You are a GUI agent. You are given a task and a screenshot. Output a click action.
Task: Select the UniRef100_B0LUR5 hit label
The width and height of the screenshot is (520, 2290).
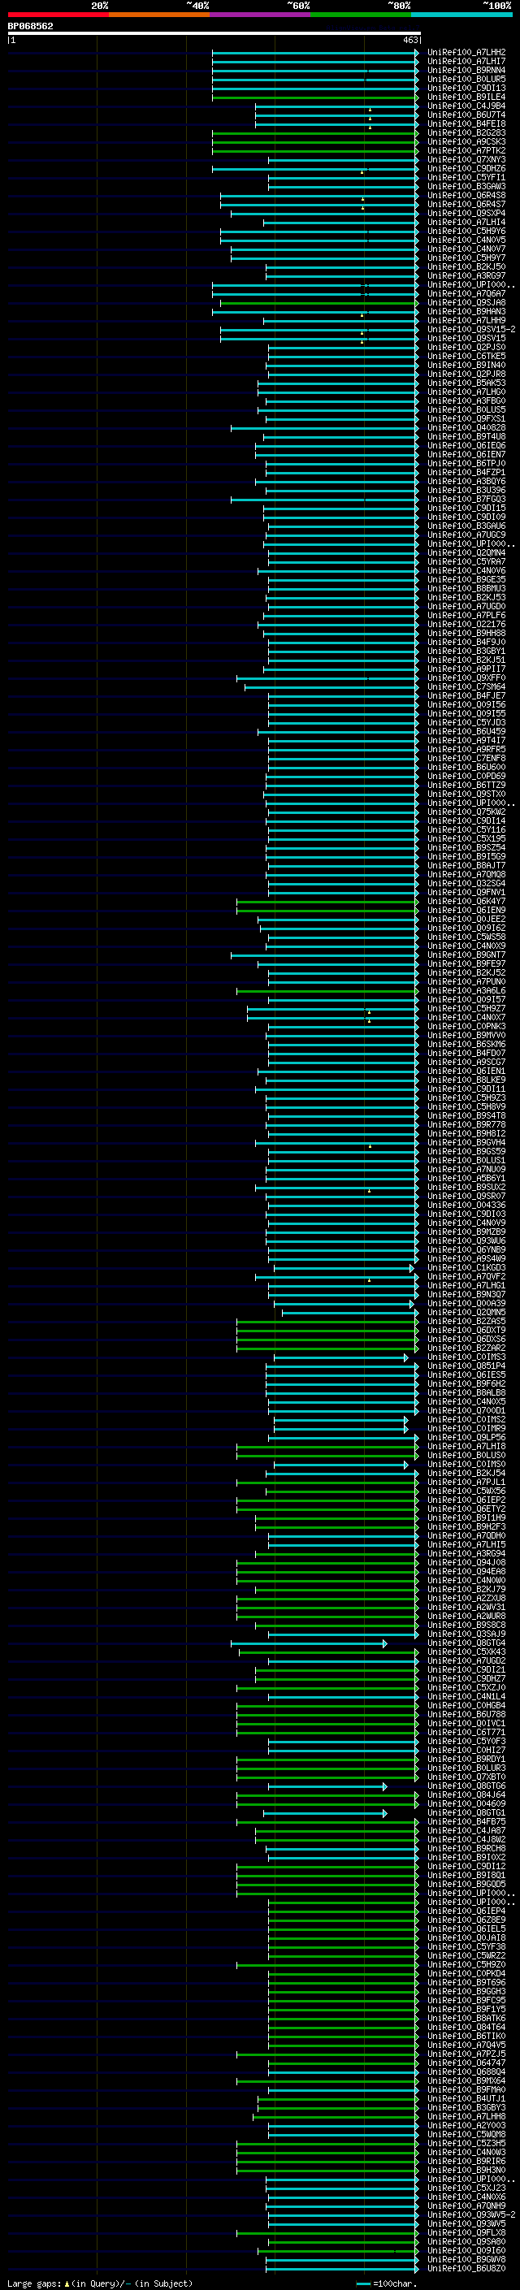tap(466, 79)
